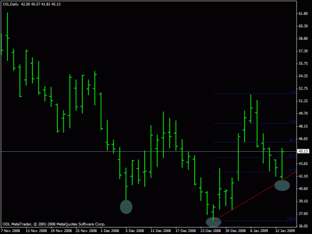
Task: Select the 52.75 price axis label
Action: tap(303, 88)
